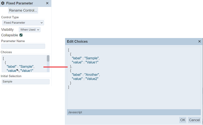
Task: Click the Rename Control... button
Action: [23, 10]
